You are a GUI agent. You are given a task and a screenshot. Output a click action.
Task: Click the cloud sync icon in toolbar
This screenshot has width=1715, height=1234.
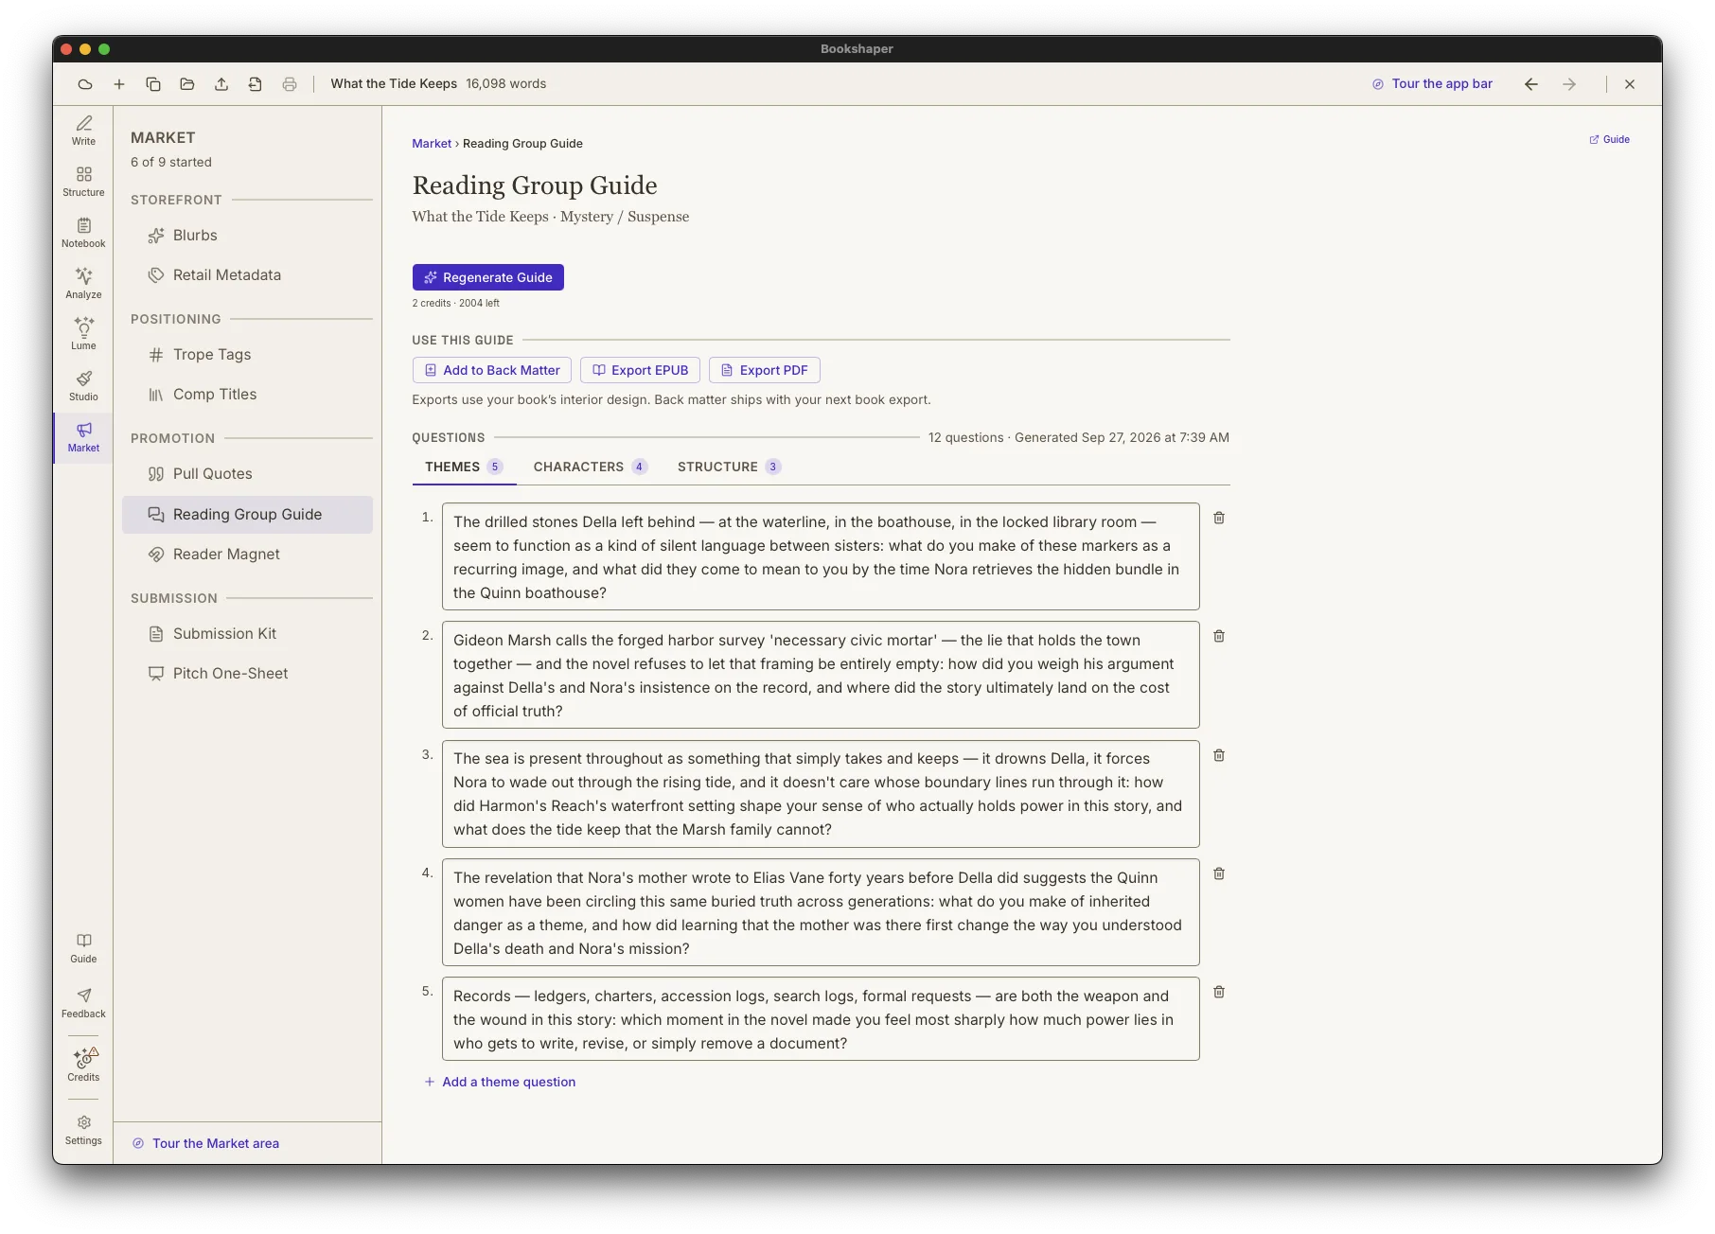point(85,84)
